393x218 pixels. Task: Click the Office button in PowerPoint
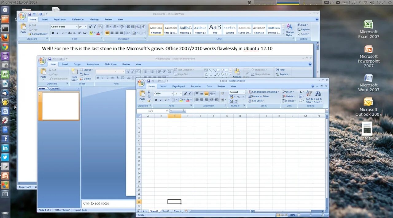pyautogui.click(x=42, y=61)
